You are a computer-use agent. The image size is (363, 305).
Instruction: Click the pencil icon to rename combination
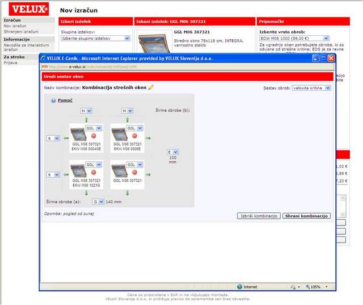[x=151, y=87]
